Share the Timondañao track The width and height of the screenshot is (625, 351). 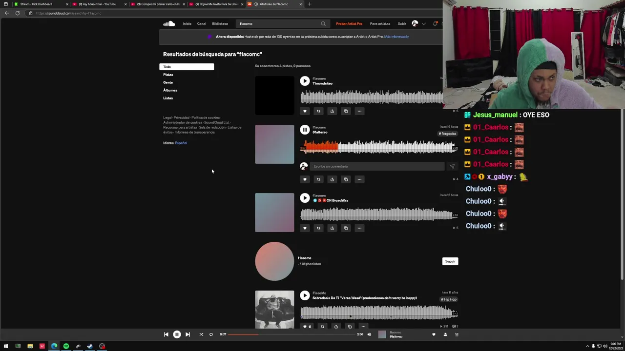click(332, 111)
